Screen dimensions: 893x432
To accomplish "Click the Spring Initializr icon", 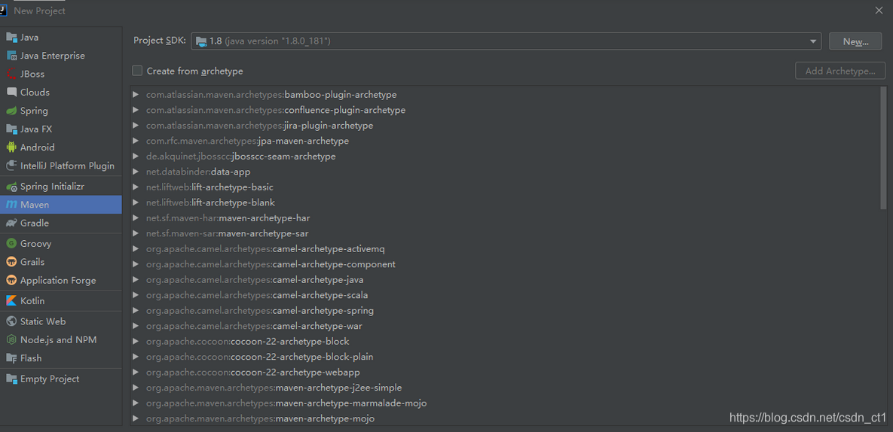I will click(x=11, y=187).
